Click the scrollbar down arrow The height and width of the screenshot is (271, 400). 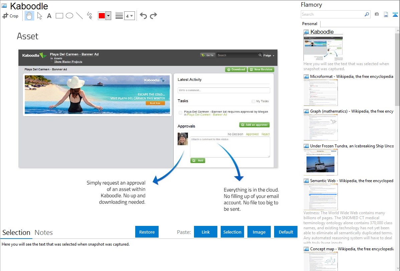(398, 268)
